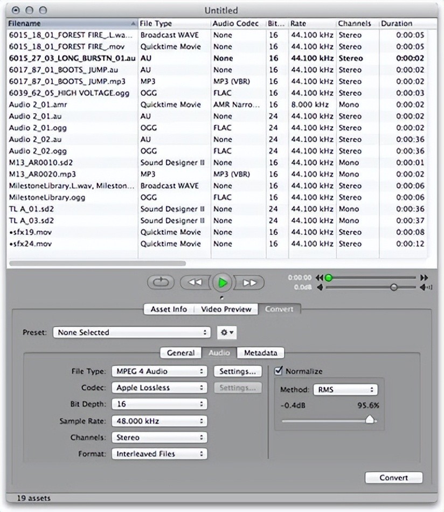Viewport: 444px width, 512px height.
Task: Switch to the Metadata tab
Action: 260,353
